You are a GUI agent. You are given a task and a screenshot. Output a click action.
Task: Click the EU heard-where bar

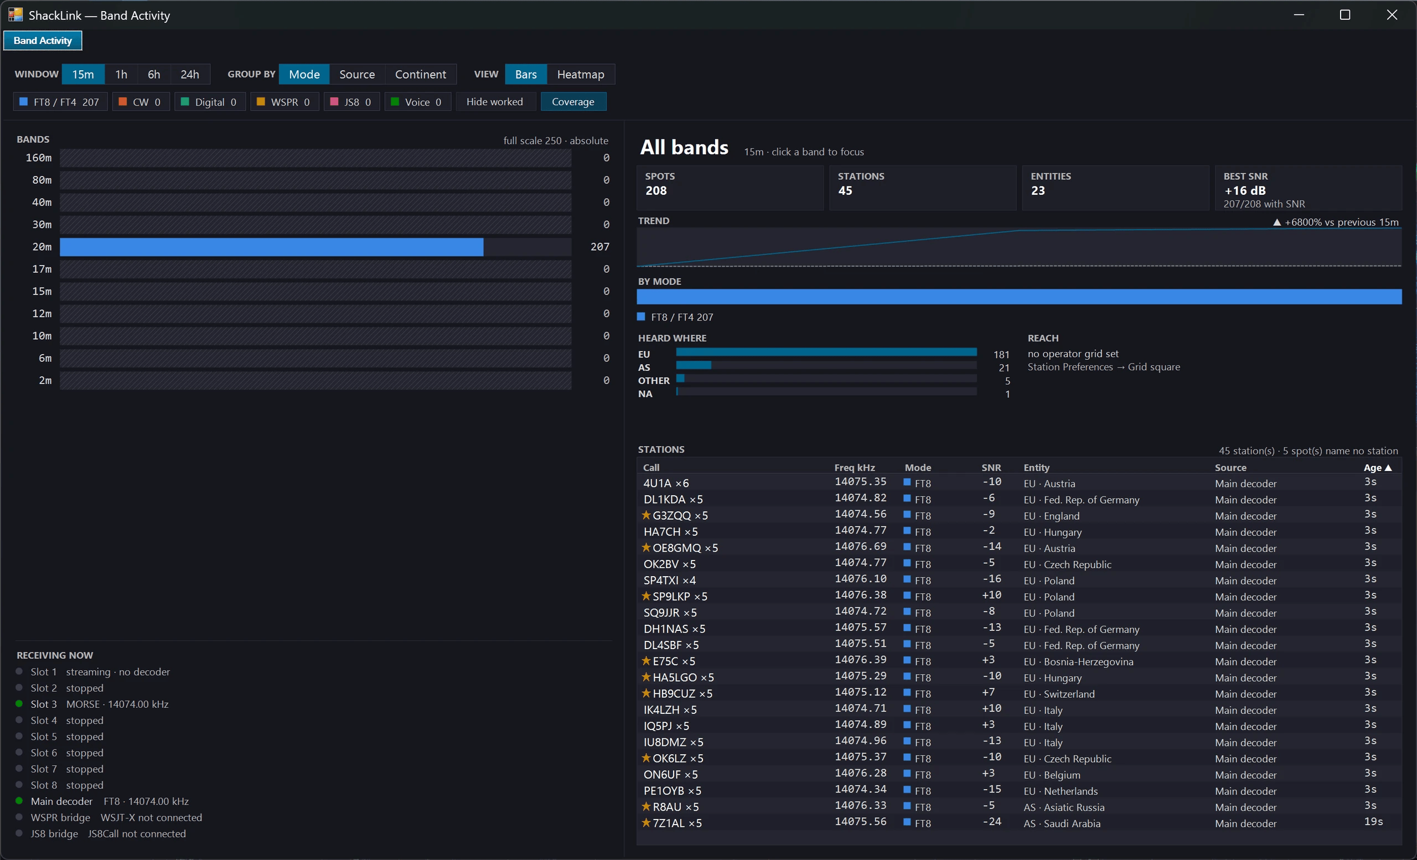coord(826,352)
